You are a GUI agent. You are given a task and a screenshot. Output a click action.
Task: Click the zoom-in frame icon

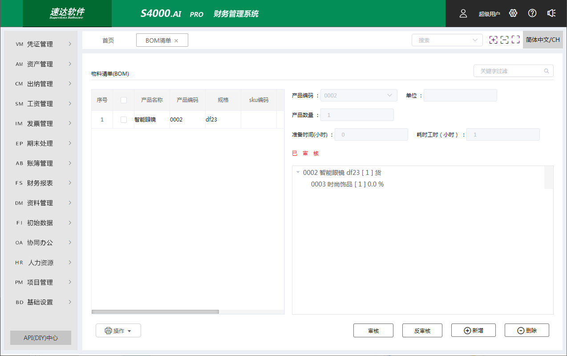(x=493, y=40)
